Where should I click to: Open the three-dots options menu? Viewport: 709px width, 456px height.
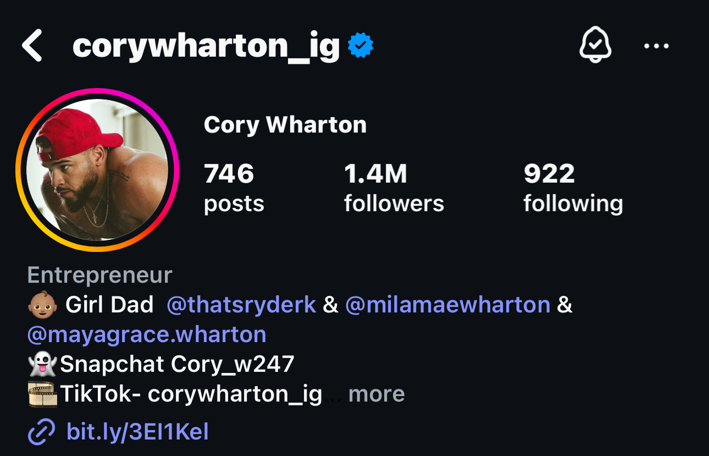click(x=656, y=46)
